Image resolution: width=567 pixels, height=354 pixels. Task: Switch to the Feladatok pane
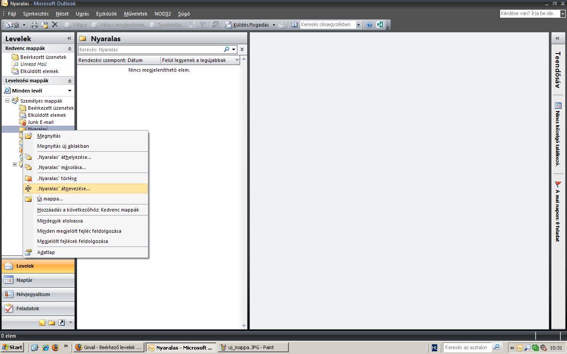38,308
